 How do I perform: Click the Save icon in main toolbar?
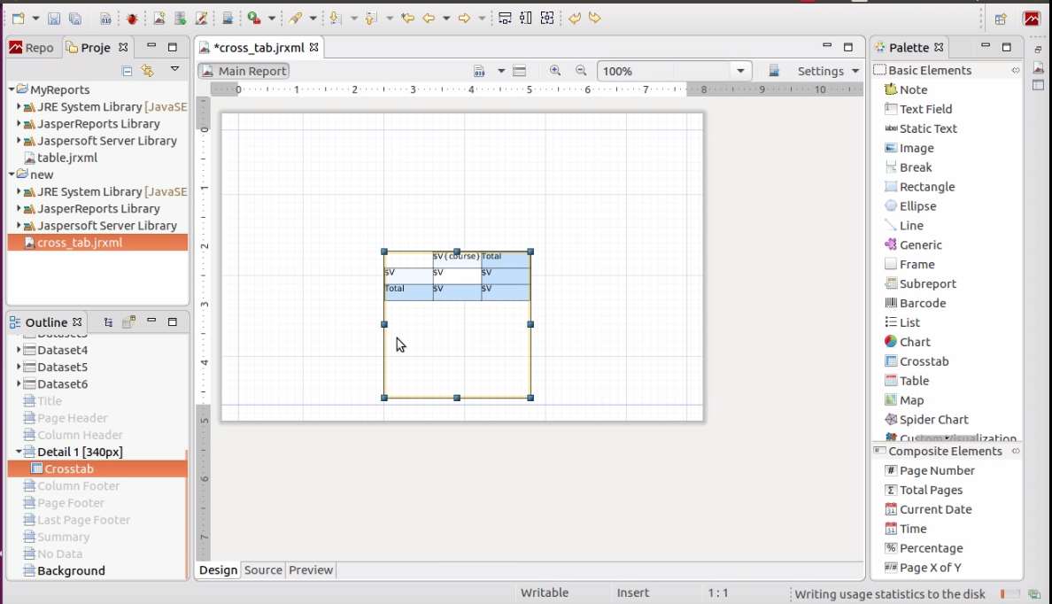(x=54, y=19)
